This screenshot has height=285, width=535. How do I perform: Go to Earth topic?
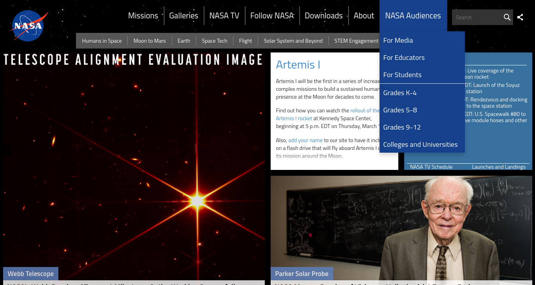(184, 41)
